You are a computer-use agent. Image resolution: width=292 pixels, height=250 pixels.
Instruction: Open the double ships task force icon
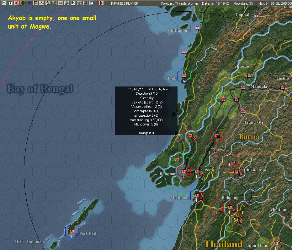tap(48, 3)
